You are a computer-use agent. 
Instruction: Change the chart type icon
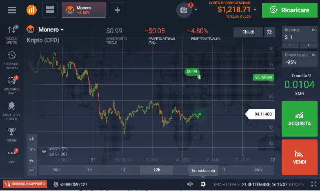point(31,139)
